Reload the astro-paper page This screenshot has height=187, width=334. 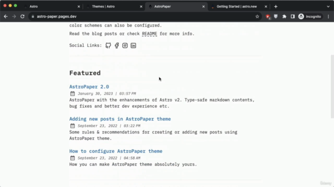[x=22, y=17]
